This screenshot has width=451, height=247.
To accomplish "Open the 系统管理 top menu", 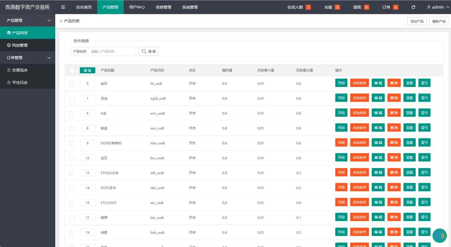I will tap(190, 7).
